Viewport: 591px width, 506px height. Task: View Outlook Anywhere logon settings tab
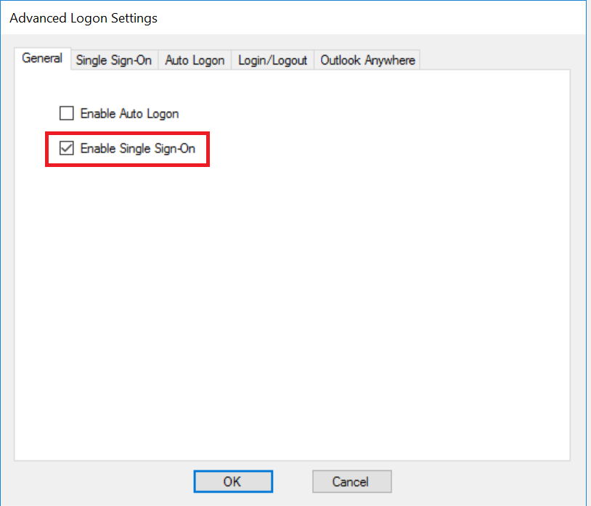(x=367, y=60)
